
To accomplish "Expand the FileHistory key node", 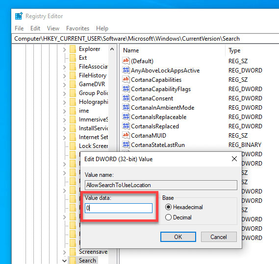I will tap(64, 76).
